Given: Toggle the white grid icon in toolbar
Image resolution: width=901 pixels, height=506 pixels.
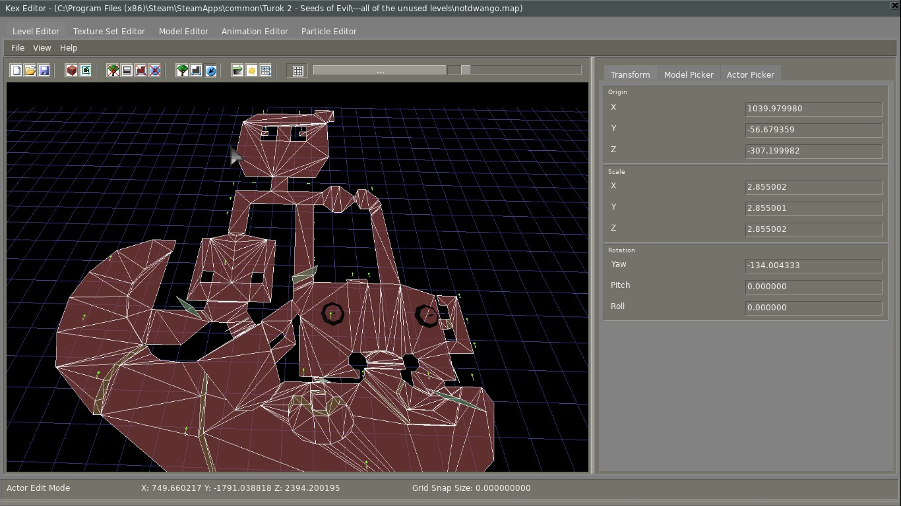Looking at the screenshot, I should point(298,70).
